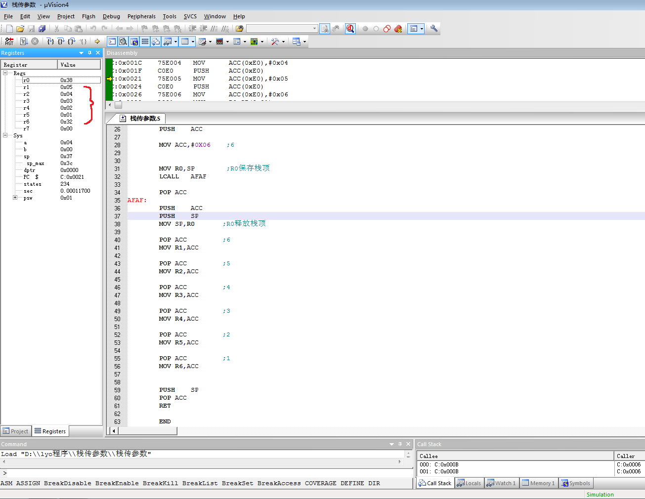This screenshot has height=499, width=645.
Task: Open the Memory windows dropdown arrow
Action: click(193, 42)
